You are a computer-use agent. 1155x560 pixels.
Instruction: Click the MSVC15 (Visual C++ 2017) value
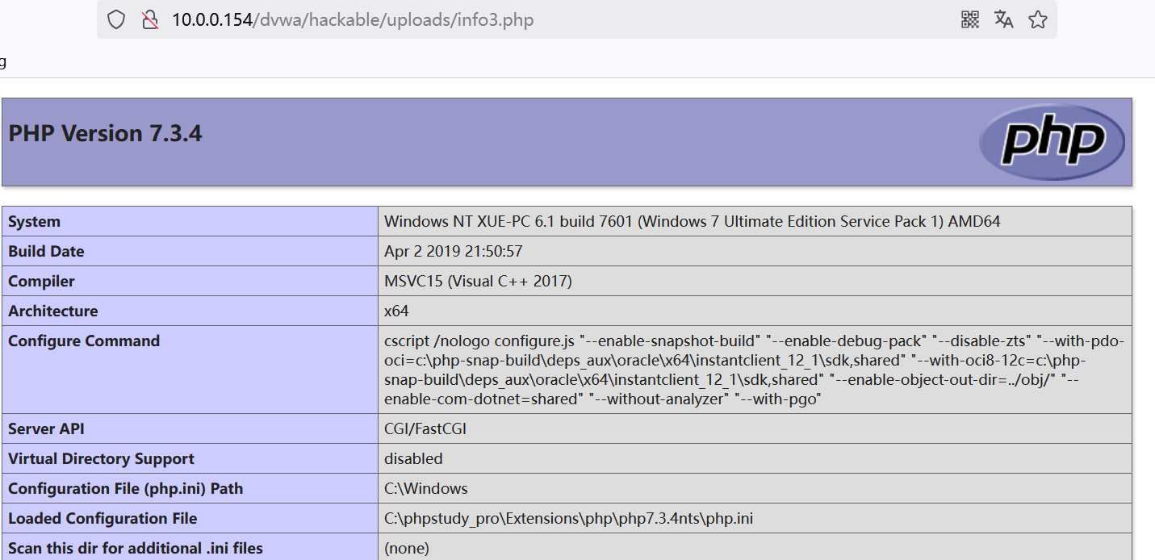(478, 281)
